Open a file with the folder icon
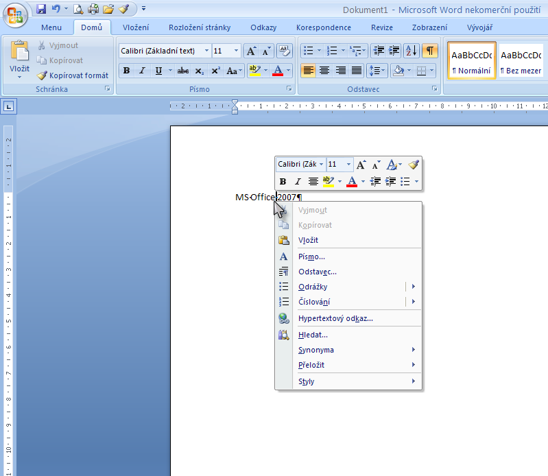This screenshot has width=548, height=476. click(108, 9)
